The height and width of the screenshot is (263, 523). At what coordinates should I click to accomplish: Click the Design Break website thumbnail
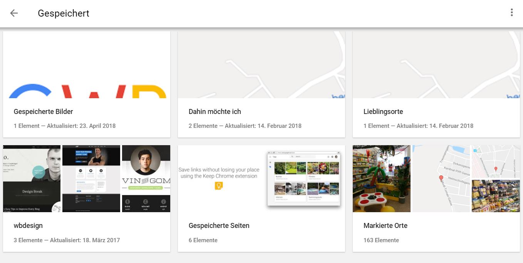point(32,178)
